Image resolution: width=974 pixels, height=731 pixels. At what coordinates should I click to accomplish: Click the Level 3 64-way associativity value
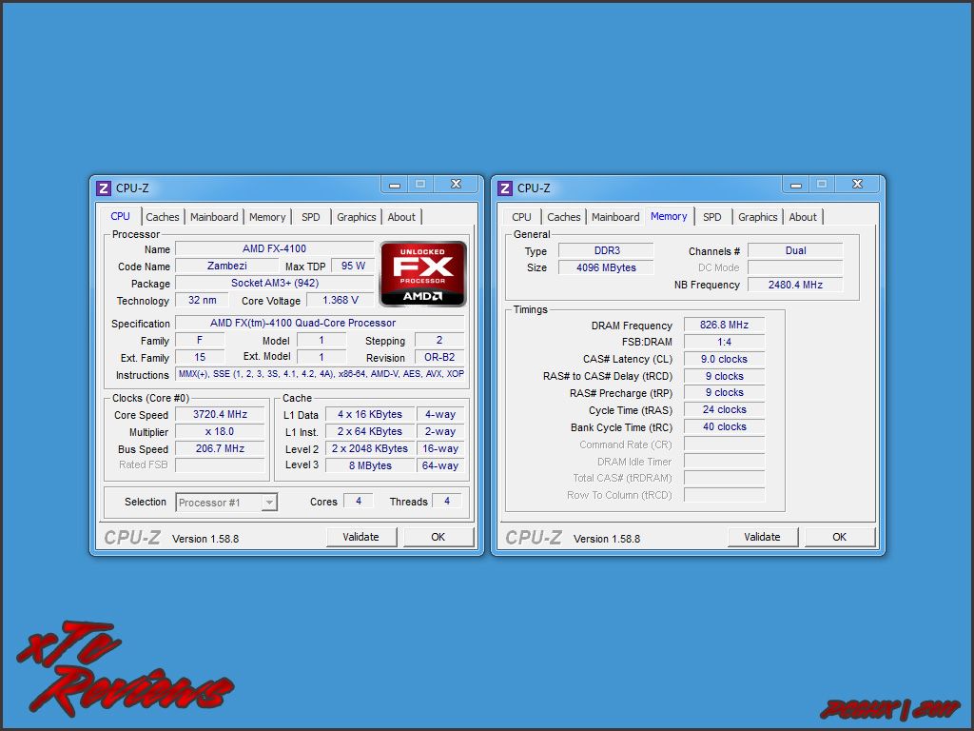pos(440,465)
